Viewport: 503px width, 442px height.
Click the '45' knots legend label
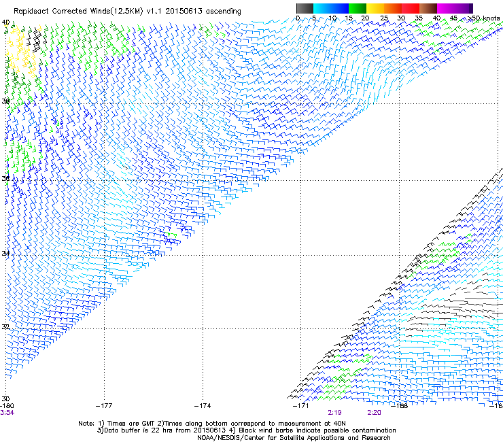[453, 18]
